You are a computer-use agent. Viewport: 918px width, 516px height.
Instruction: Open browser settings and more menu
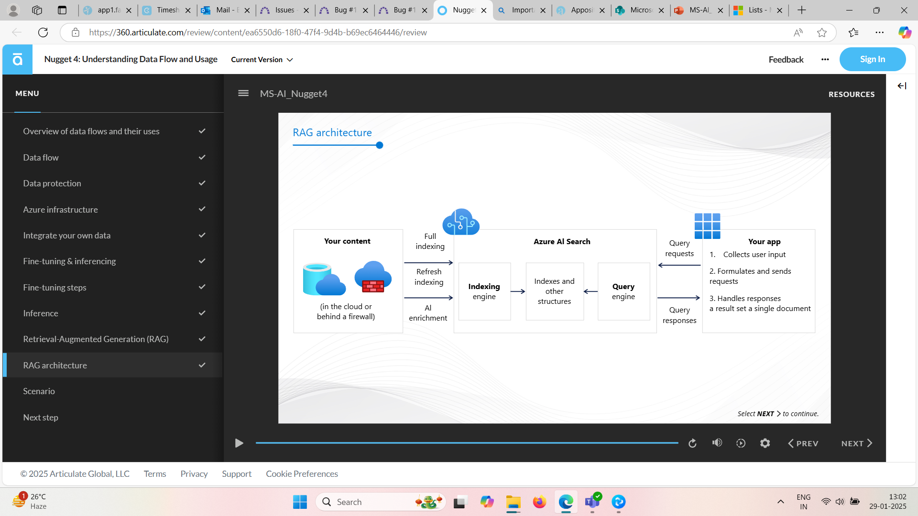click(x=880, y=32)
